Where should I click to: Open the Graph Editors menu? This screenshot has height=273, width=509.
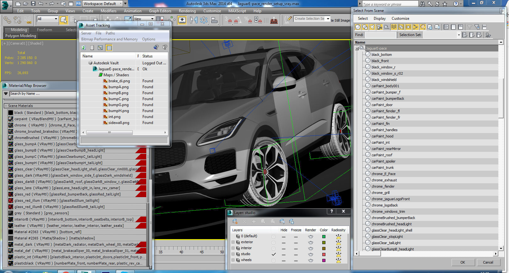click(x=160, y=11)
